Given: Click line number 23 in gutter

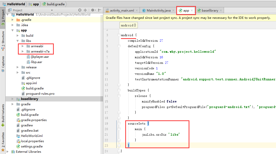Looking at the screenshot, I should (x=106, y=146).
